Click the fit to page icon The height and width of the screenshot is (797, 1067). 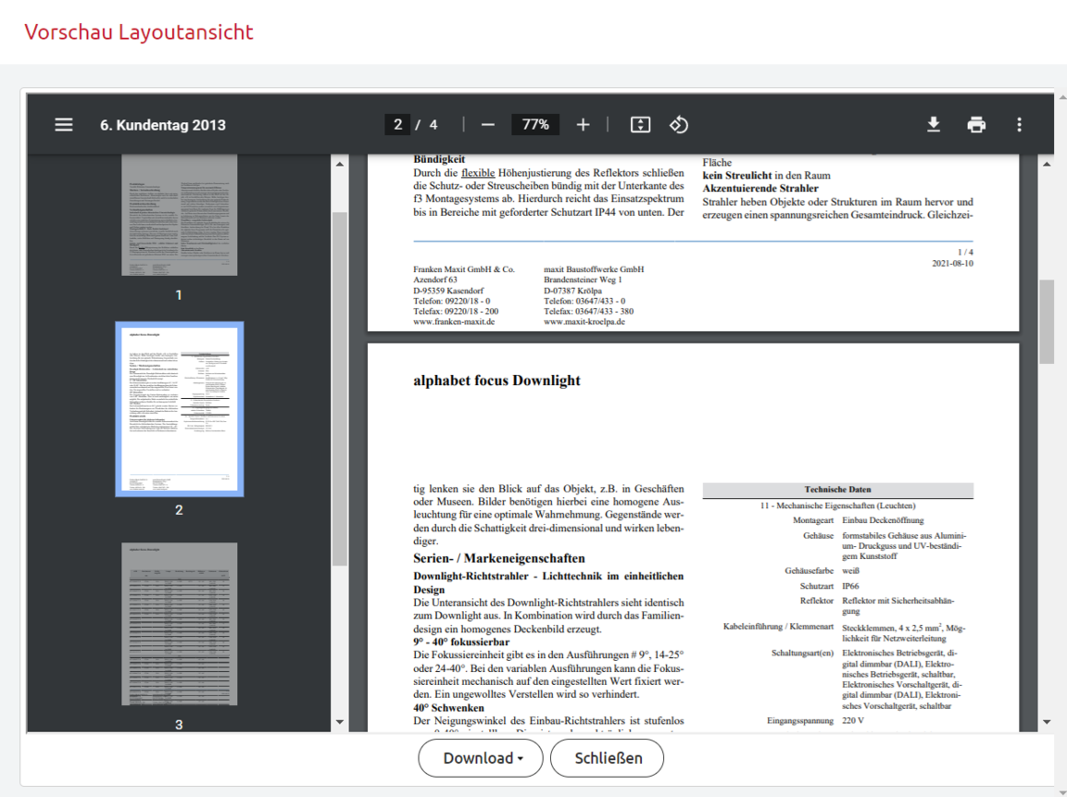click(x=640, y=124)
